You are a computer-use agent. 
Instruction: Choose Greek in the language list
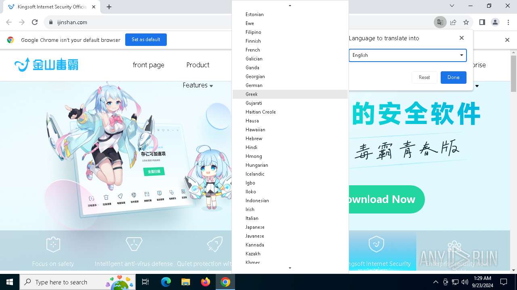tap(290, 94)
